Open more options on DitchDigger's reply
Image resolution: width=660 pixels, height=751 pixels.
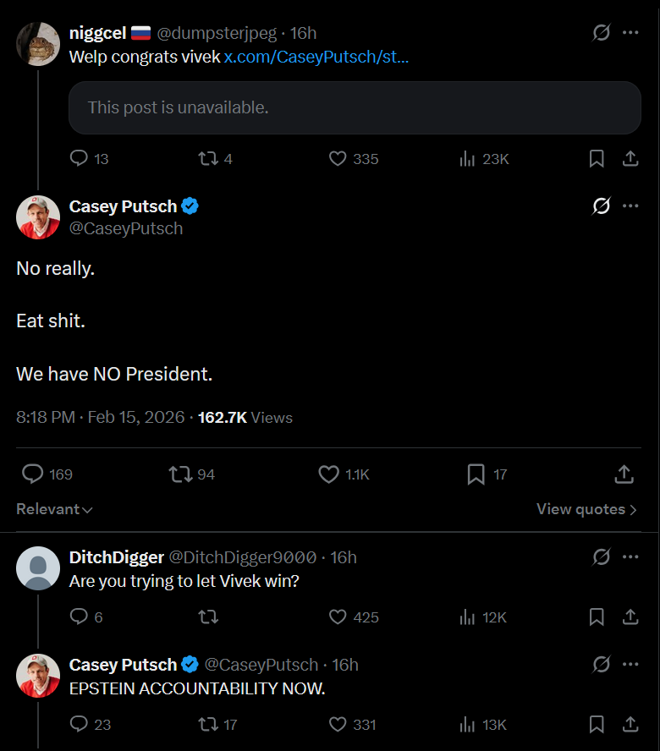(x=630, y=556)
